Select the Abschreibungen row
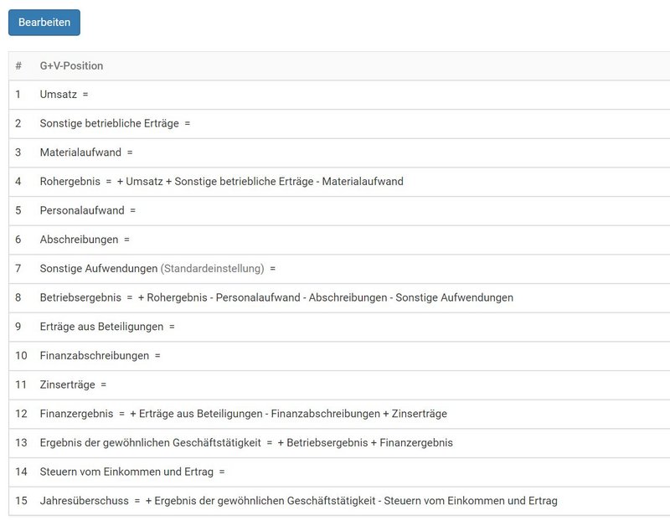The image size is (670, 521). point(85,239)
